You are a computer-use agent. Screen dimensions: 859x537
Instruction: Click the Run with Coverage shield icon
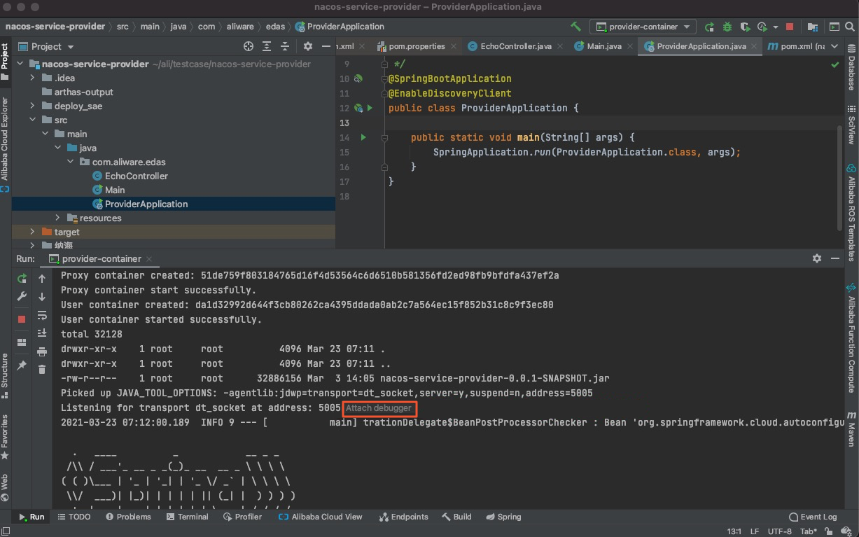(744, 27)
